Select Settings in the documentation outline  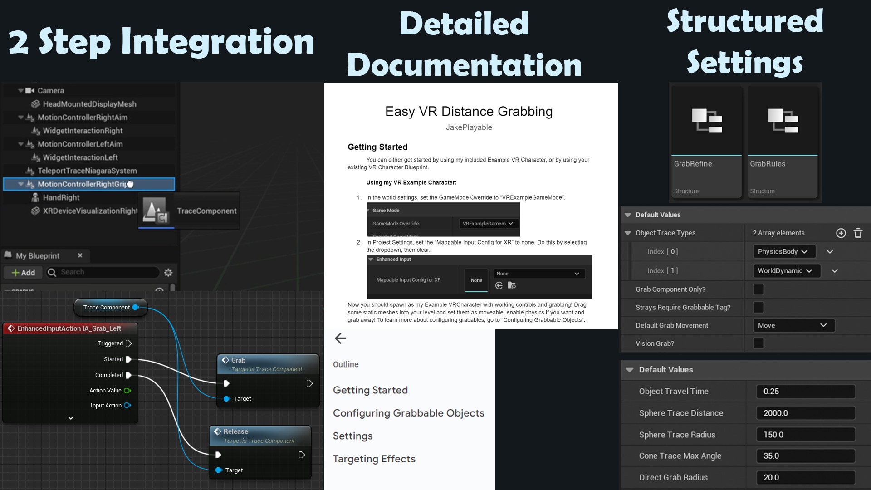tap(353, 436)
